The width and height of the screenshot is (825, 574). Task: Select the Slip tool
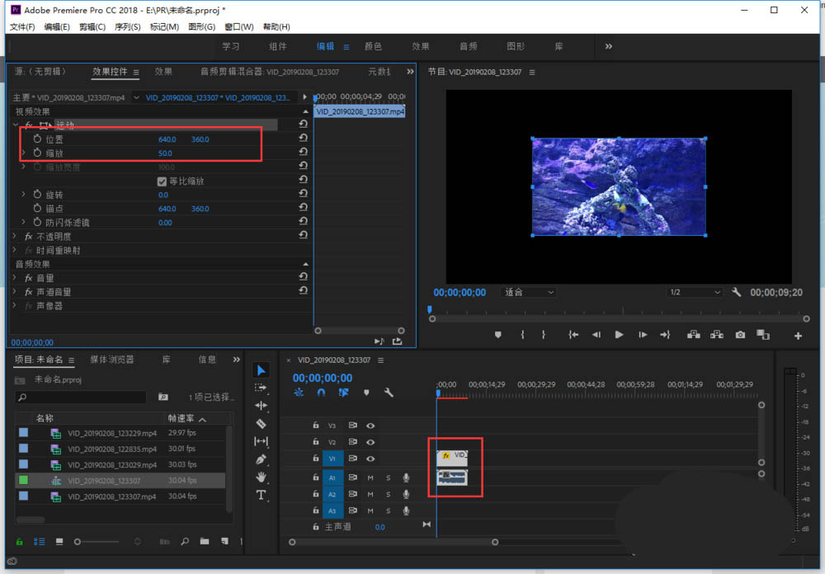261,441
